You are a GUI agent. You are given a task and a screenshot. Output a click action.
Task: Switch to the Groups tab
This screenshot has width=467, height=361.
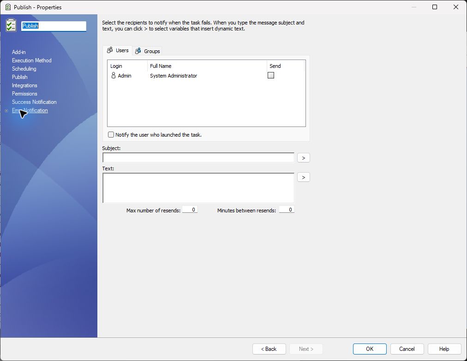coord(147,51)
